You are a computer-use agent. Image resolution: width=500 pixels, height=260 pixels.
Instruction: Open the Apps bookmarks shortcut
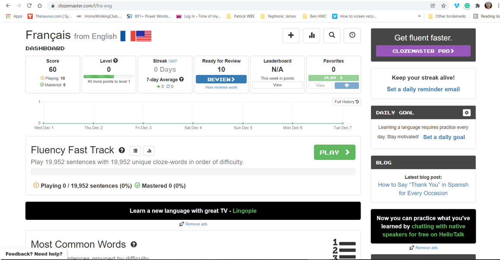14,16
